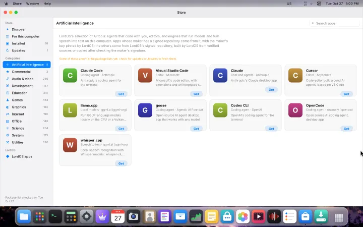Get Codex CLI
The width and height of the screenshot is (363, 227).
click(271, 129)
